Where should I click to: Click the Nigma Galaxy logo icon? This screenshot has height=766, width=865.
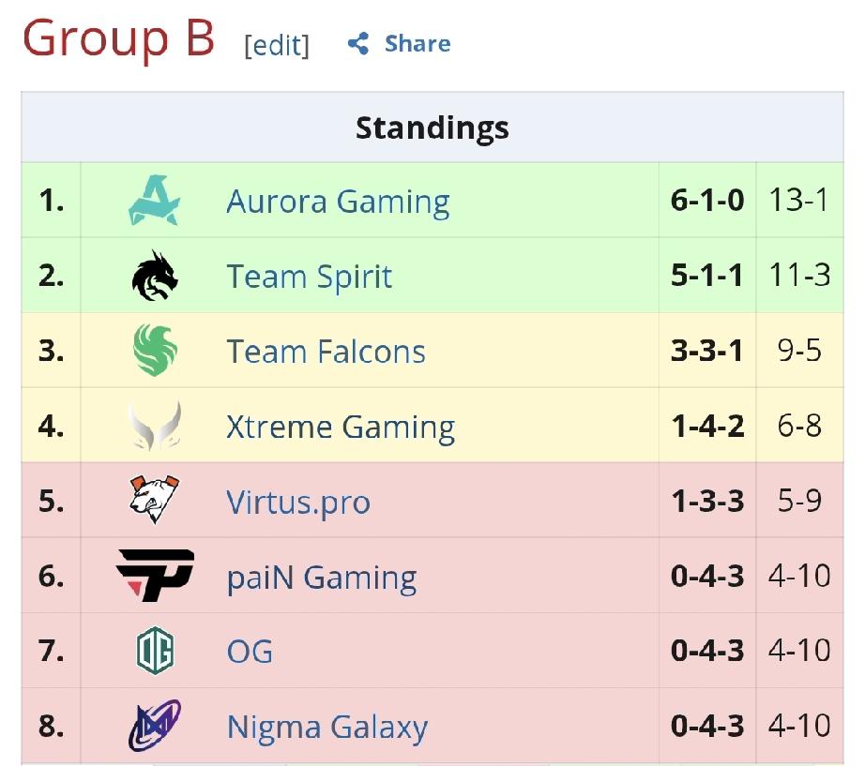(x=154, y=726)
